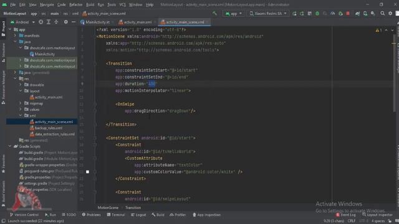Viewport: 399px width, 224px height.
Task: Click the Favorites star side tab
Action: [x=3, y=164]
